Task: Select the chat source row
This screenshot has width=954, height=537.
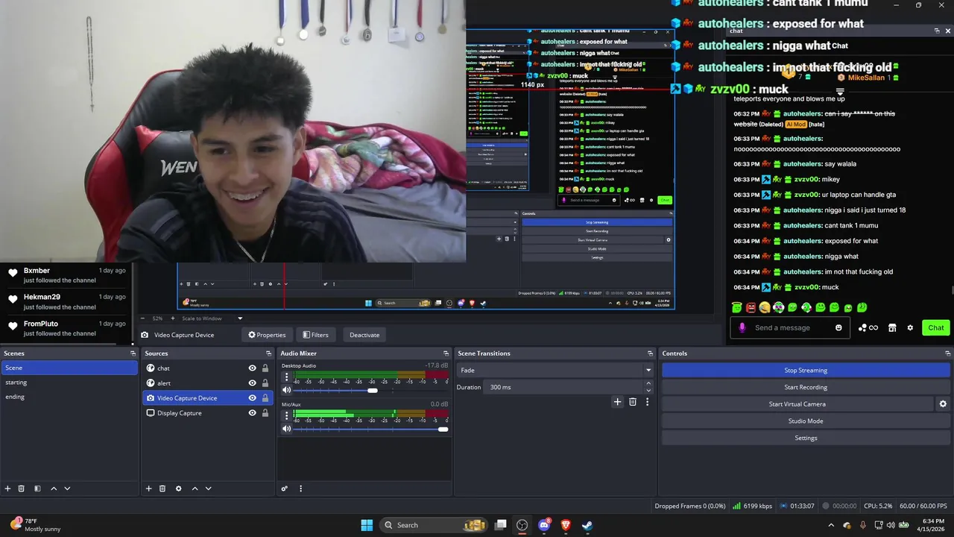Action: click(207, 368)
